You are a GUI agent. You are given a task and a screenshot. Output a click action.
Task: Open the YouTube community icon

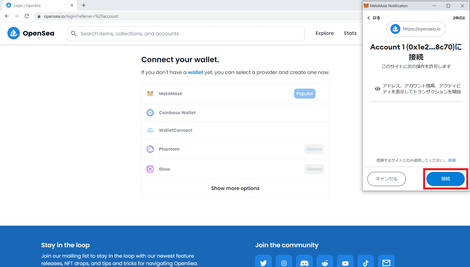coord(345,263)
